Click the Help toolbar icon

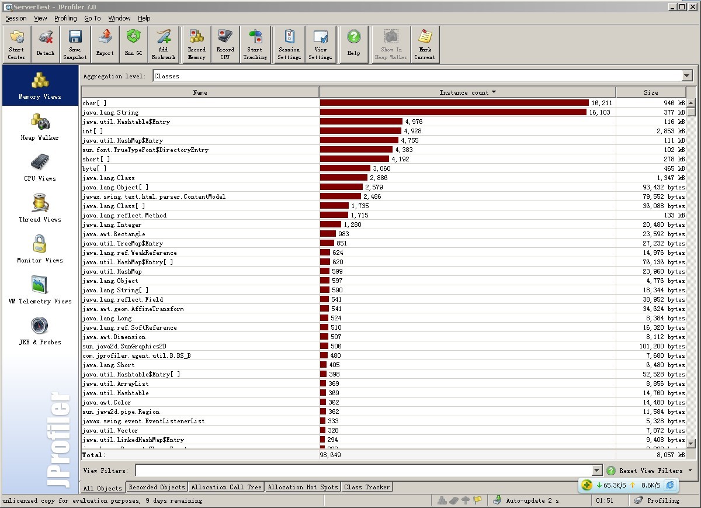coord(353,44)
